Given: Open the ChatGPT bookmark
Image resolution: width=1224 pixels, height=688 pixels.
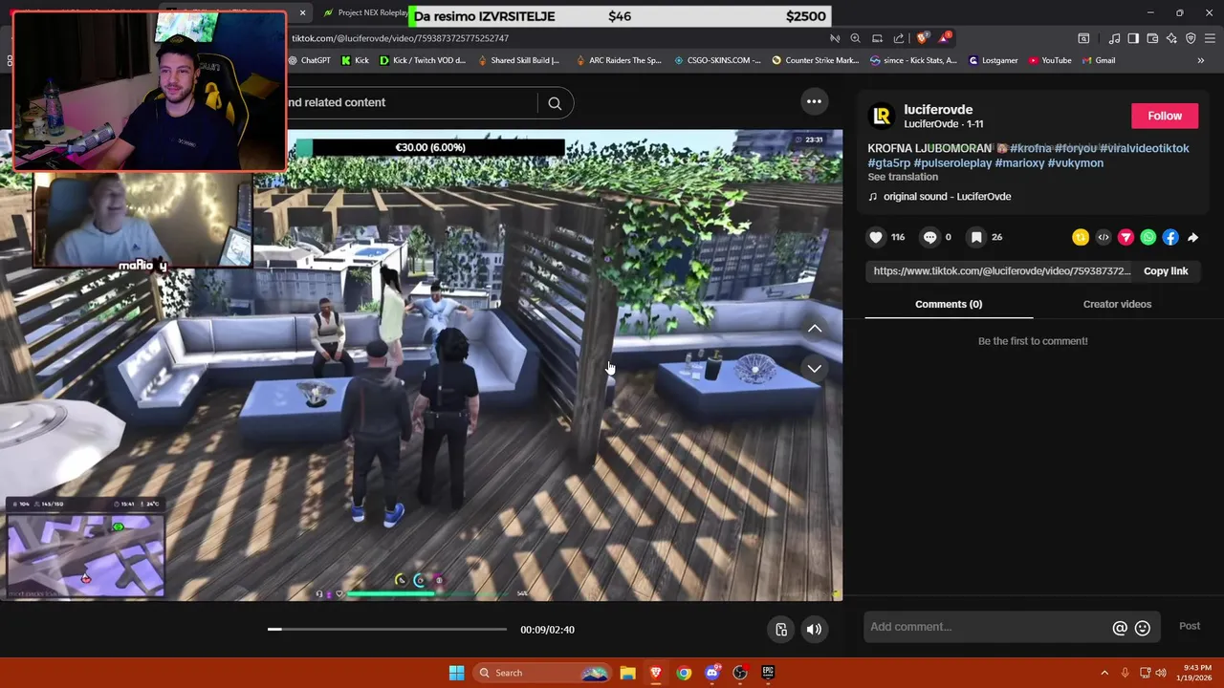Looking at the screenshot, I should coord(309,60).
